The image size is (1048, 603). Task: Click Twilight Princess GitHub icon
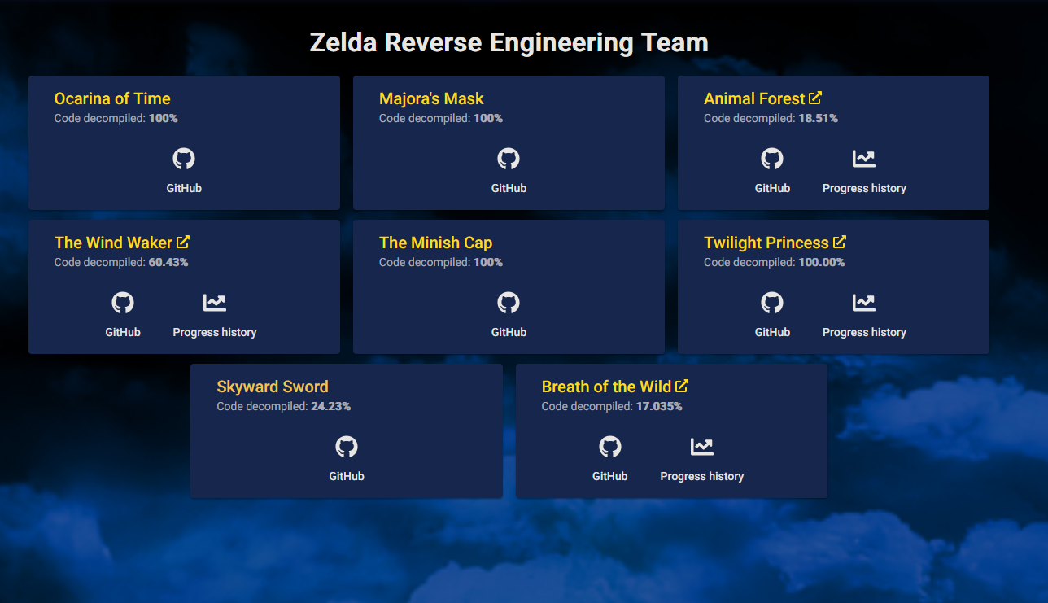pyautogui.click(x=772, y=303)
